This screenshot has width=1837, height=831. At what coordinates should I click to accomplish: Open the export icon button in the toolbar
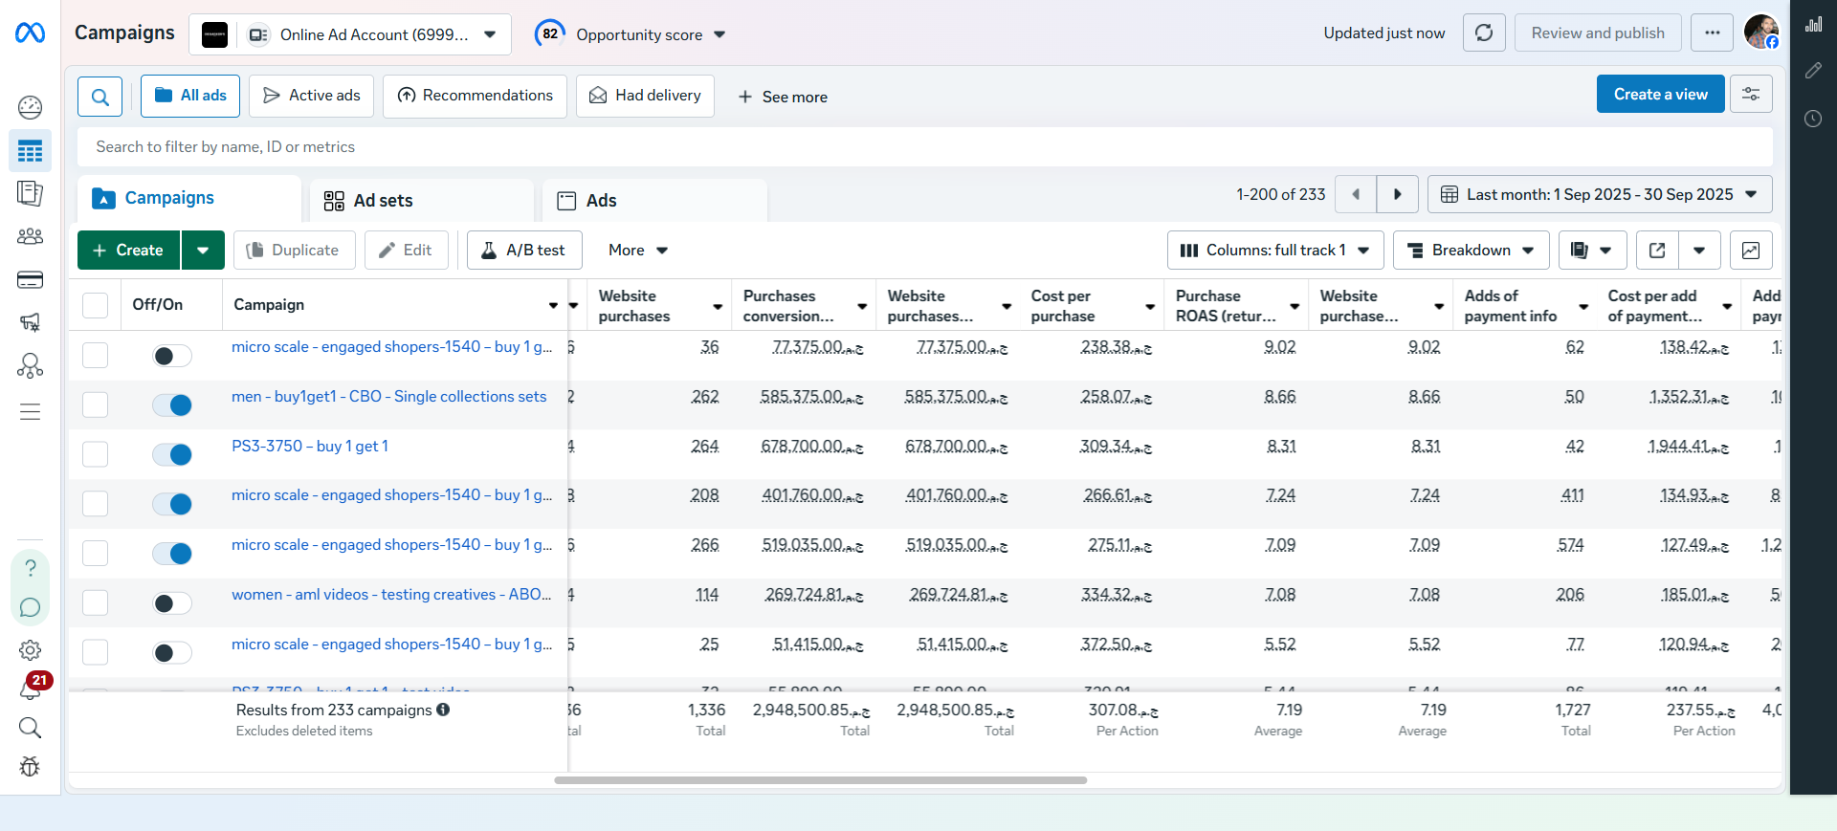[x=1657, y=251]
